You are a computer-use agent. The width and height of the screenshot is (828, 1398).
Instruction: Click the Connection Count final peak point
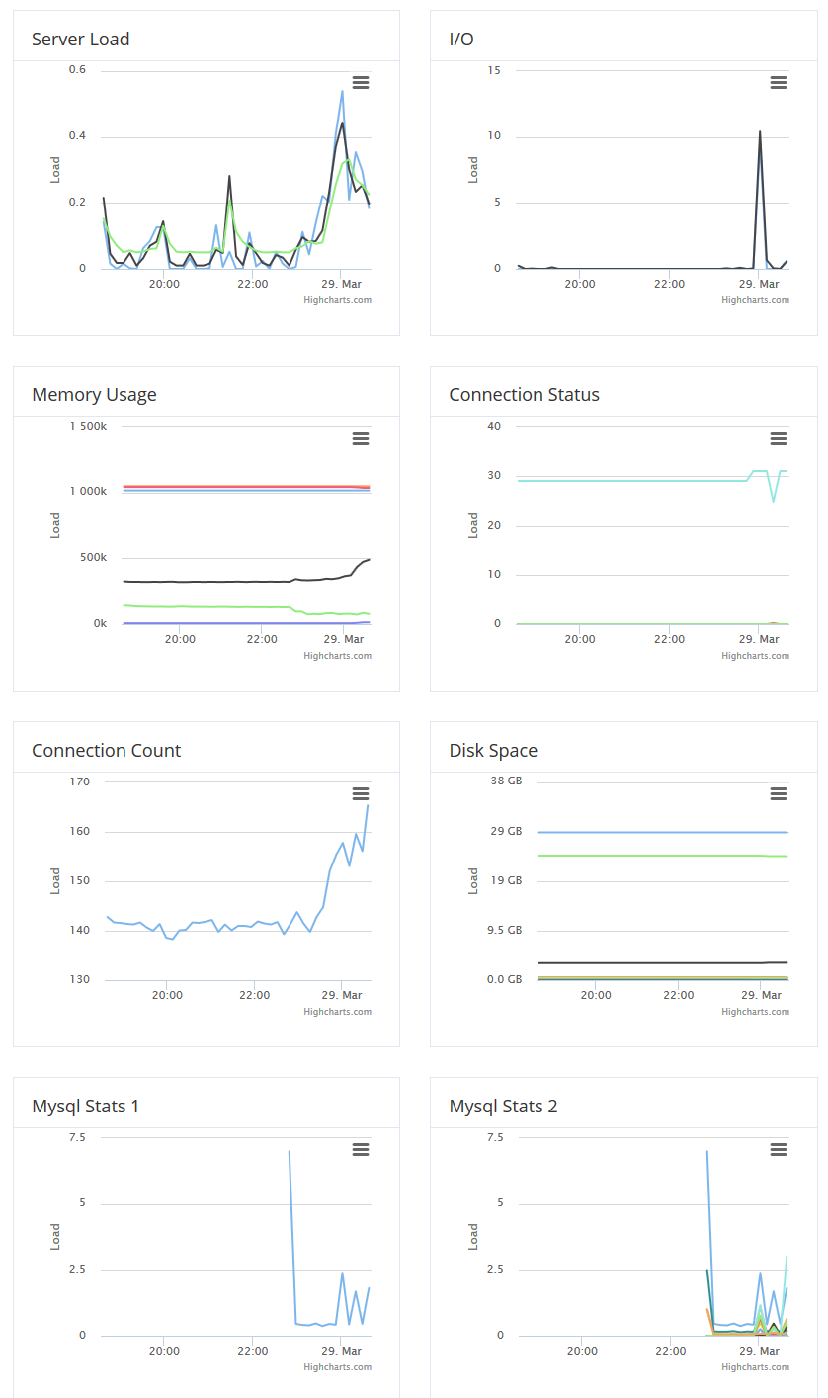point(369,805)
